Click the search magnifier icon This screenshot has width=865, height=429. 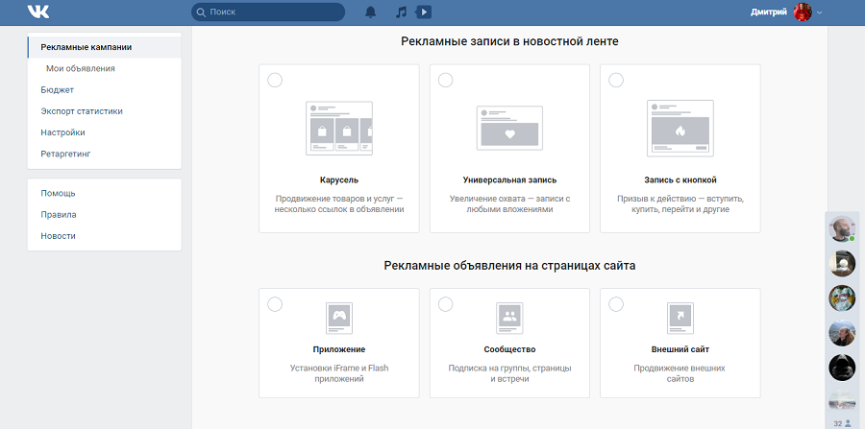201,12
